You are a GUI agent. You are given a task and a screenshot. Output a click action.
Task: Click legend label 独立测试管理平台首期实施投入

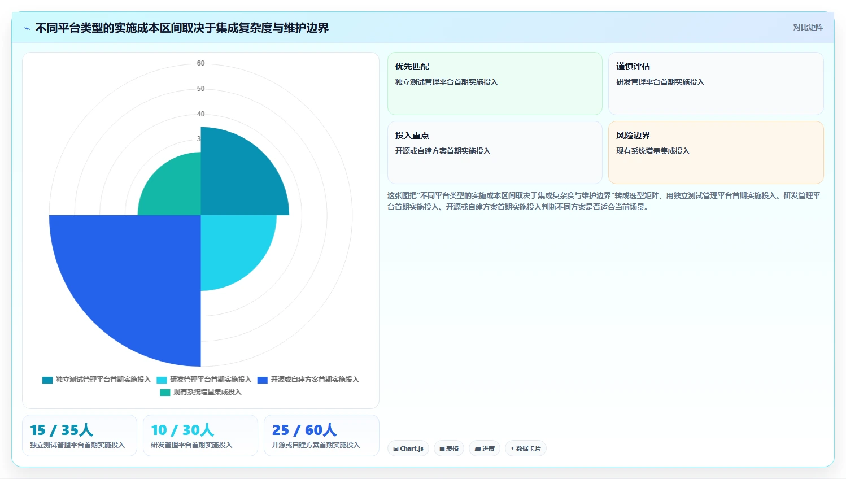(x=103, y=380)
